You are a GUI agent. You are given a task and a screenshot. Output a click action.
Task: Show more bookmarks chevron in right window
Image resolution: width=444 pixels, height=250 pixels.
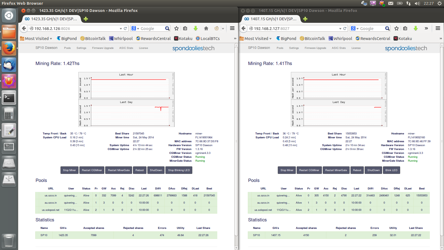(441, 39)
